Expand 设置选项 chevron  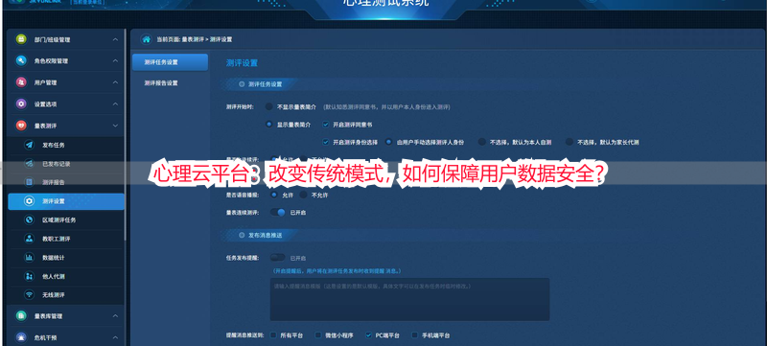click(x=115, y=104)
